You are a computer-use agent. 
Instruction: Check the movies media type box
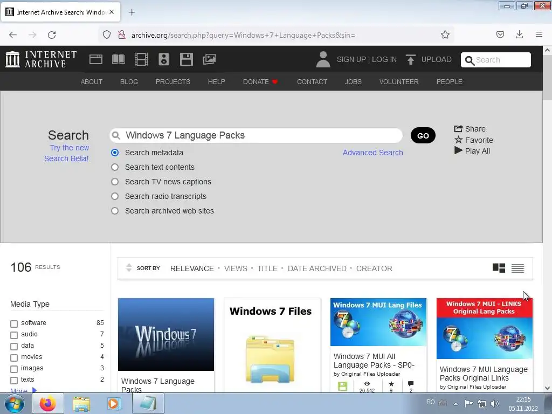pyautogui.click(x=14, y=358)
